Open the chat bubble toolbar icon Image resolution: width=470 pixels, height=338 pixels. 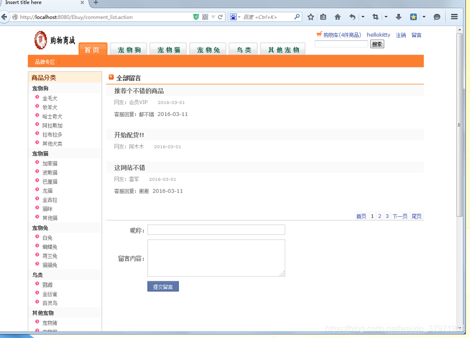tap(437, 17)
